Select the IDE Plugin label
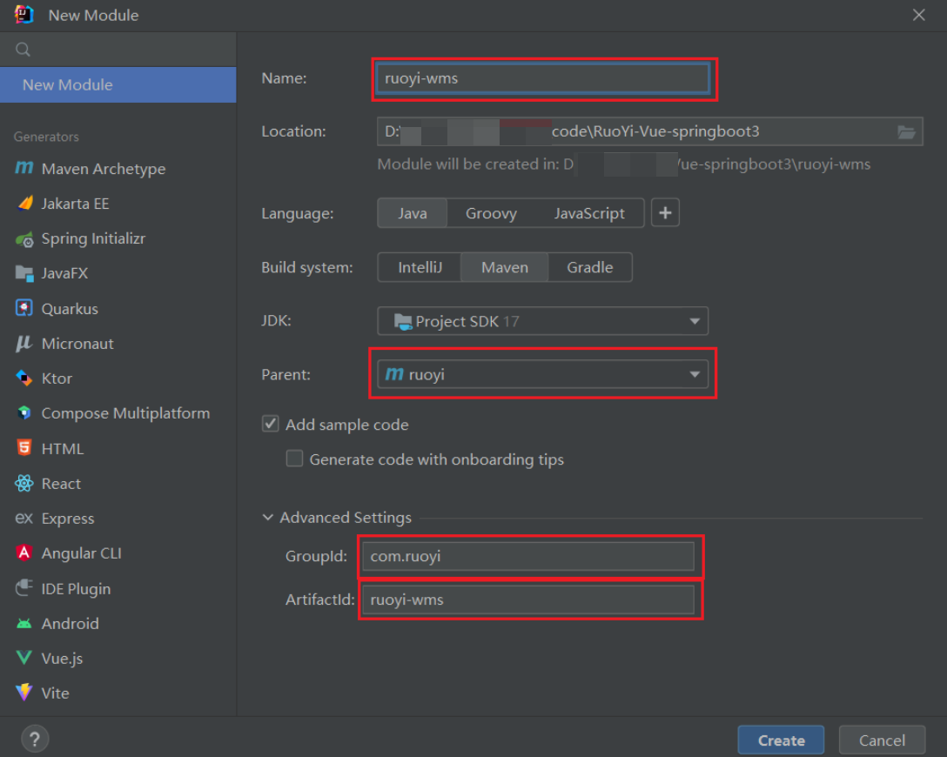The width and height of the screenshot is (947, 757). coord(76,588)
